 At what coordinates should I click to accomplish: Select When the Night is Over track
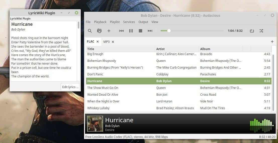click(179, 101)
